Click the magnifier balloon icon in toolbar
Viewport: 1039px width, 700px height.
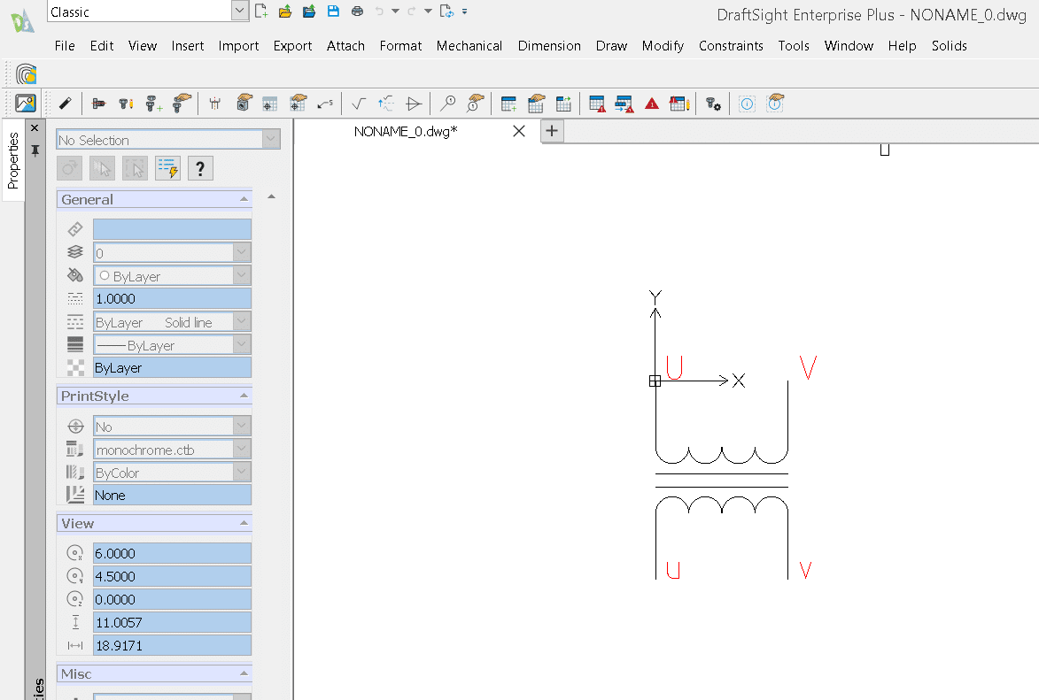pyautogui.click(x=447, y=104)
